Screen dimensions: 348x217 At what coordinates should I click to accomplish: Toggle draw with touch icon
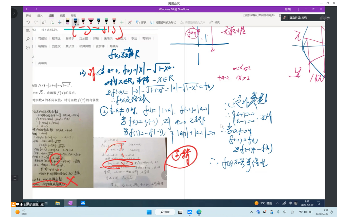point(130,22)
